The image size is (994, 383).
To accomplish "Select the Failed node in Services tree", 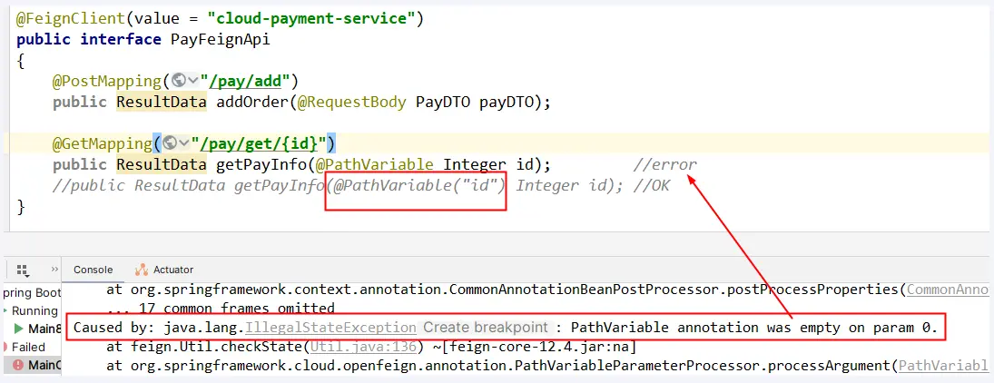I will point(28,347).
